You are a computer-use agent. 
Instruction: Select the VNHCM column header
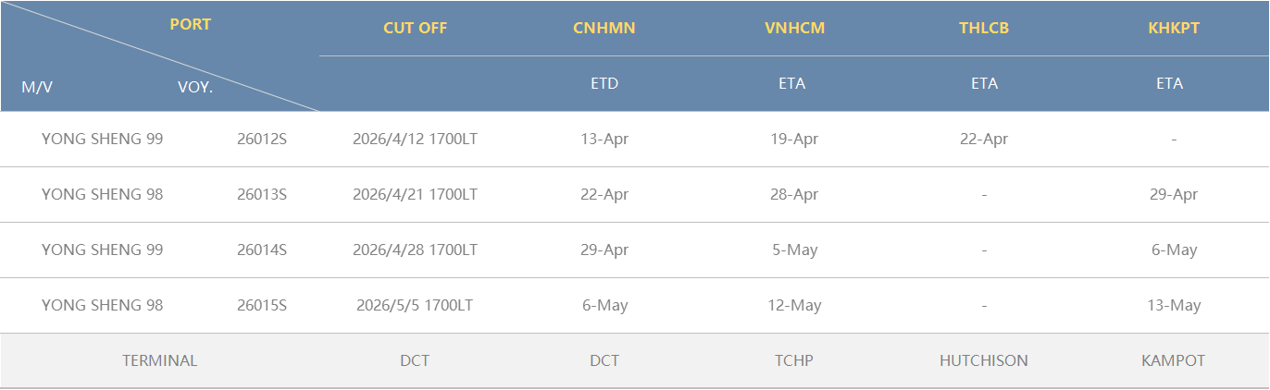(794, 28)
